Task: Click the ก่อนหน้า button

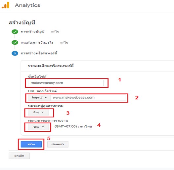Action: coord(58,144)
